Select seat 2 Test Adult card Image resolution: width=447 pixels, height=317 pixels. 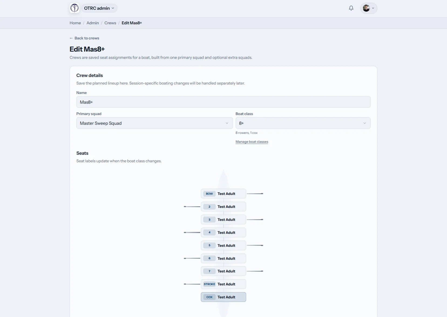[223, 207]
